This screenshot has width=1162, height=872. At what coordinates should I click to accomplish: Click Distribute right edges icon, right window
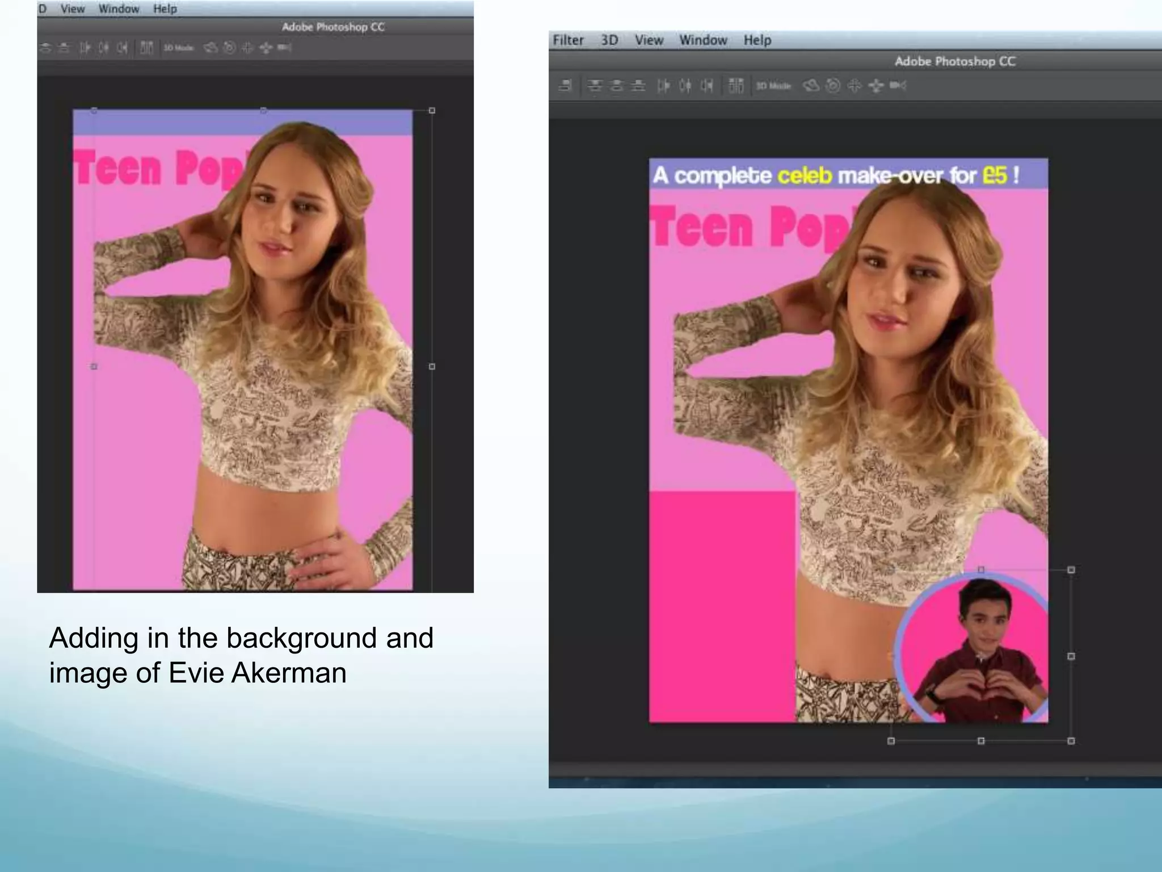707,86
